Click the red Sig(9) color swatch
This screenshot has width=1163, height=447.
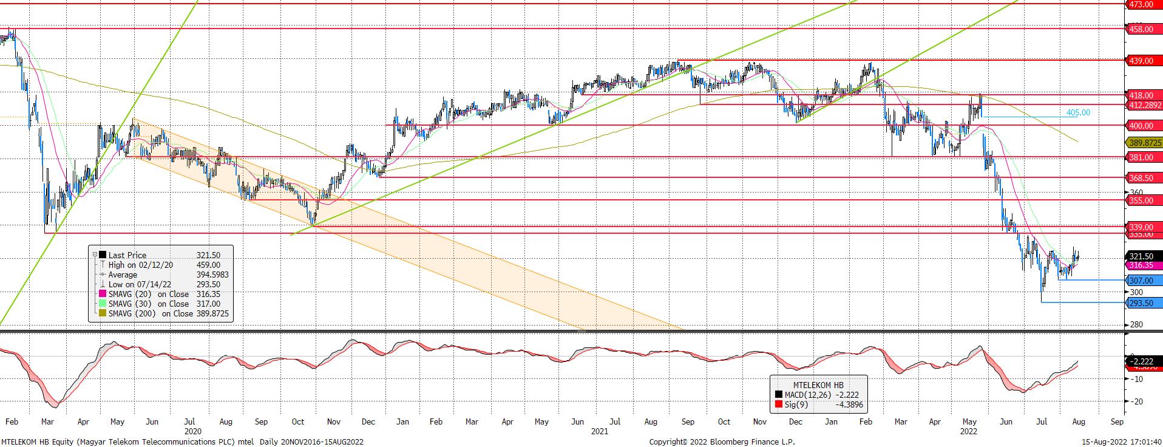point(779,404)
